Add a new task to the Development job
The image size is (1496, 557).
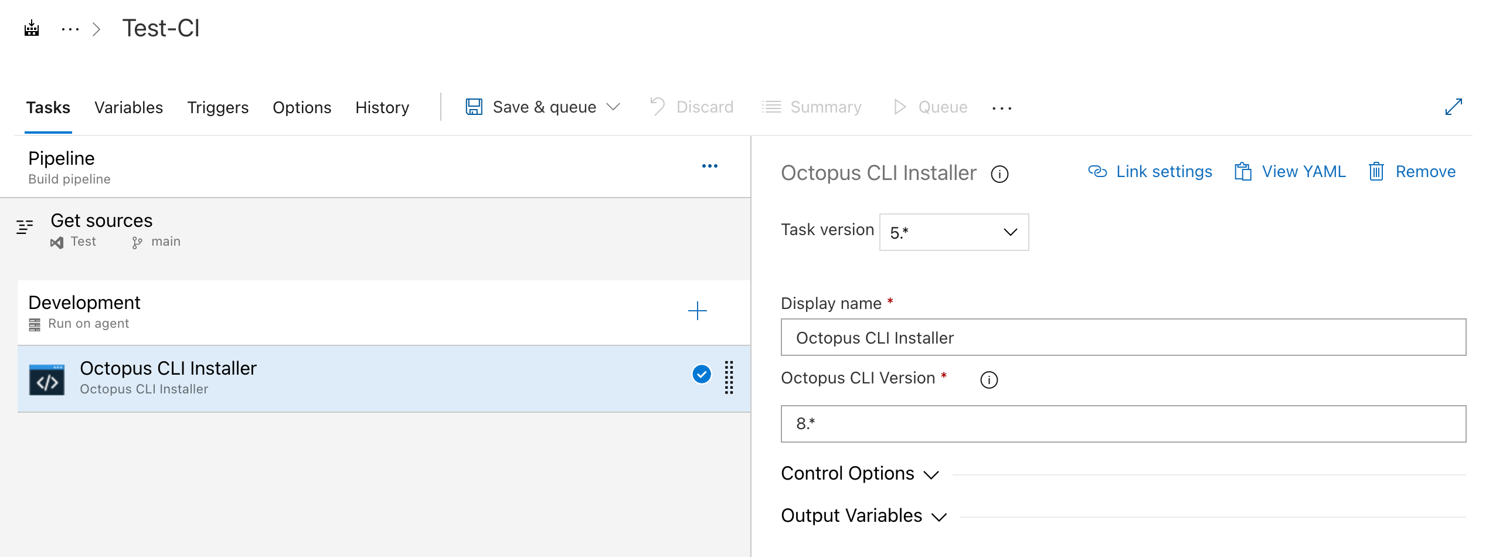(698, 311)
